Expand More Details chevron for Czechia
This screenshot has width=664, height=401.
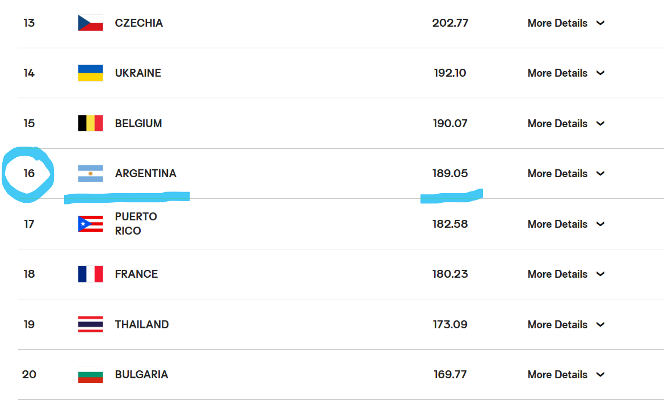[x=600, y=23]
